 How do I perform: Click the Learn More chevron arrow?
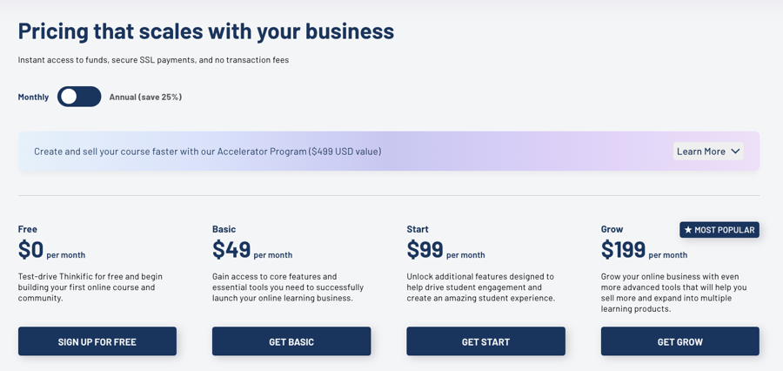click(735, 152)
